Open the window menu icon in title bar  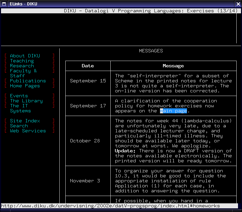(x=4, y=4)
